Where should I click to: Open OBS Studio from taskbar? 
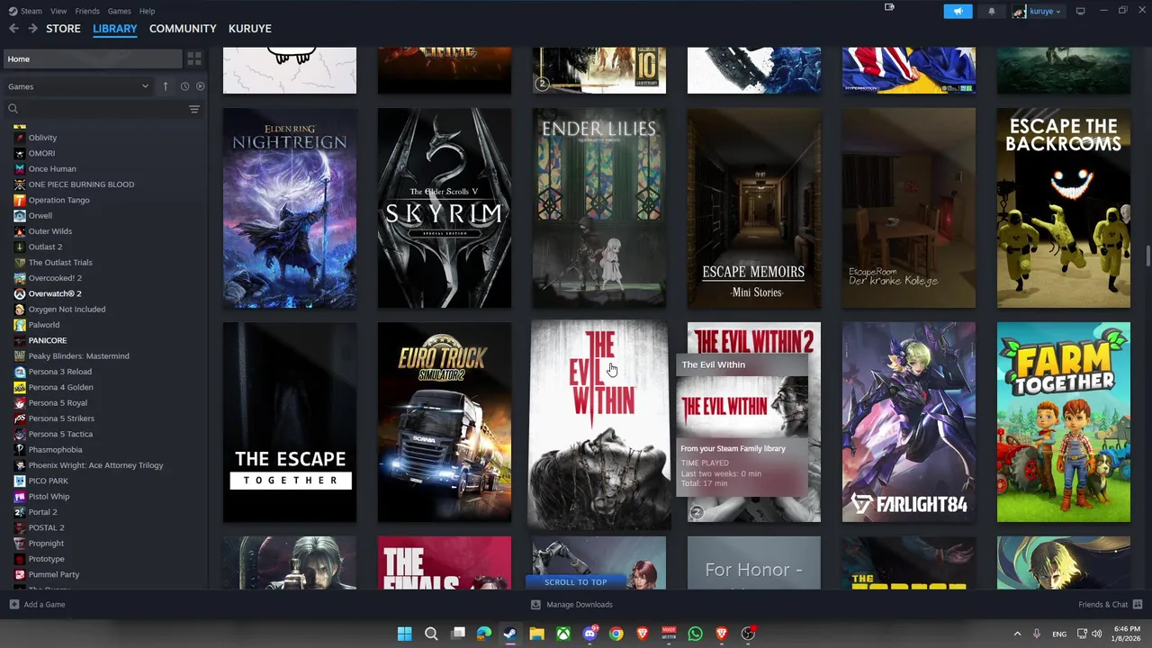point(747,634)
